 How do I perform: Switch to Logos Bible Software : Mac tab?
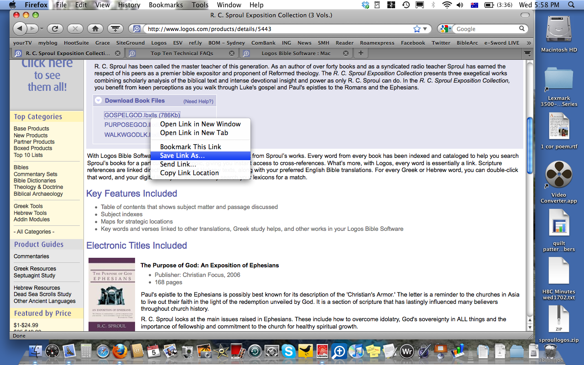pos(296,53)
